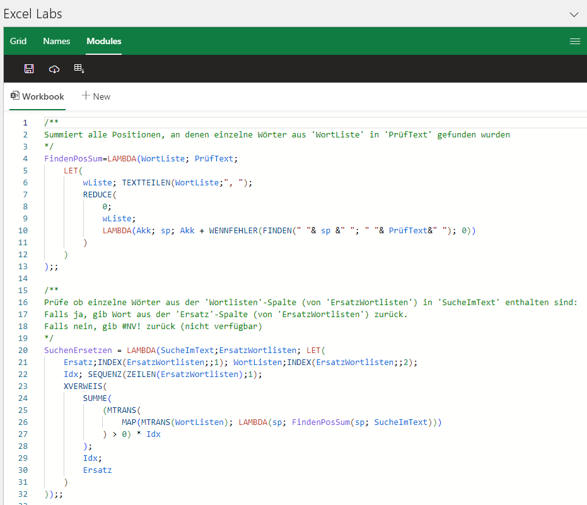Click the Save icon in the toolbar
Viewport: 587px width, 505px height.
pos(29,69)
